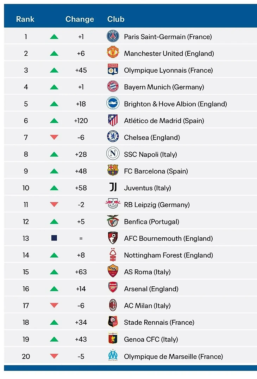
Task: Click the Bayern Munich badge
Action: (113, 86)
